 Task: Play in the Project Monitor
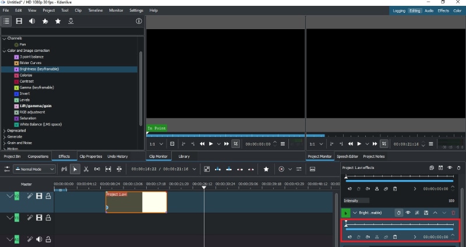tap(359, 144)
